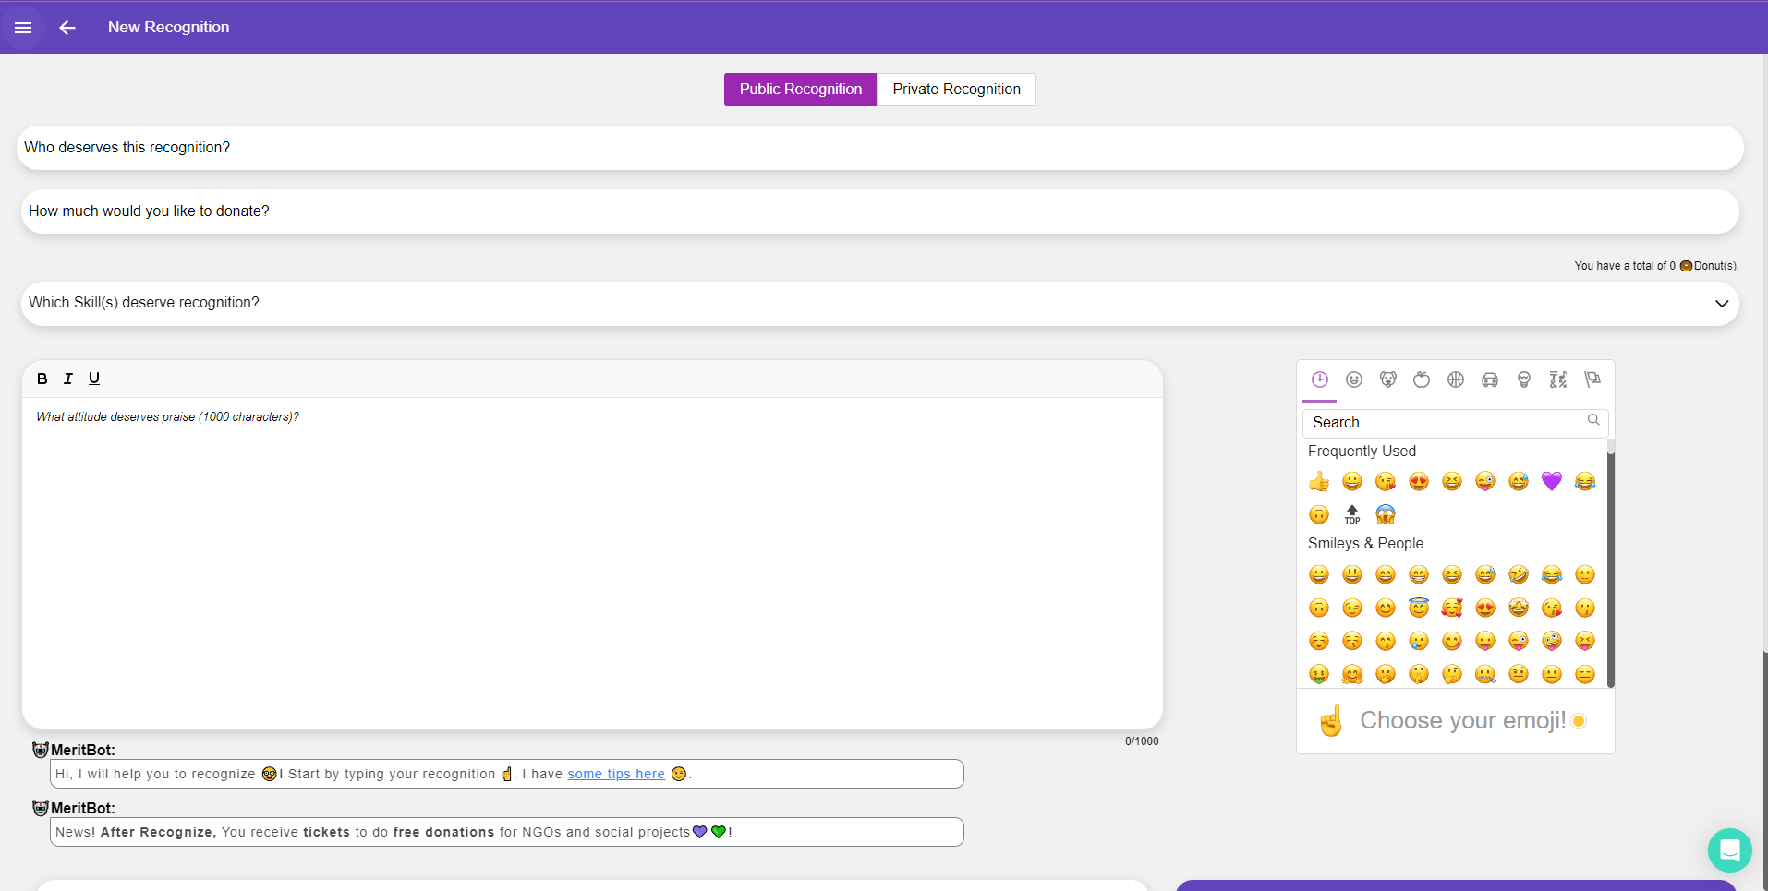This screenshot has height=891, width=1768.
Task: Click the Which Skill(s) deserve recognition field
Action: (x=880, y=304)
